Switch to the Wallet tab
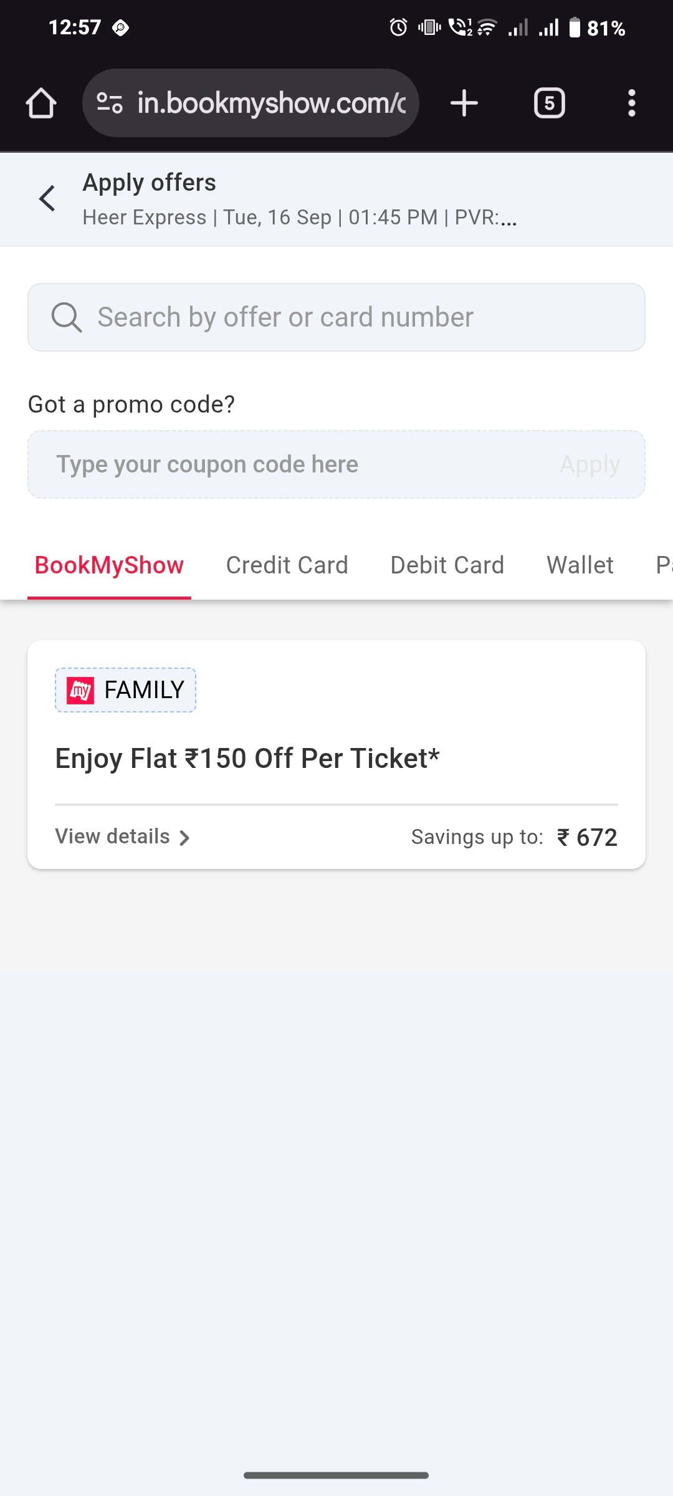The image size is (673, 1496). 580,565
